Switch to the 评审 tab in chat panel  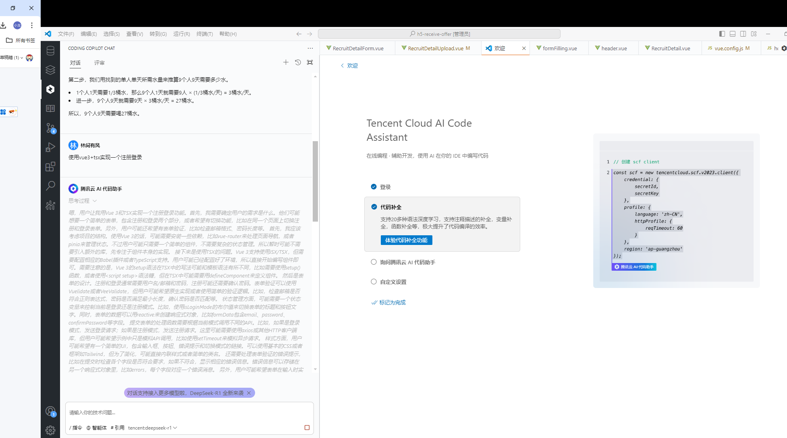pyautogui.click(x=99, y=63)
